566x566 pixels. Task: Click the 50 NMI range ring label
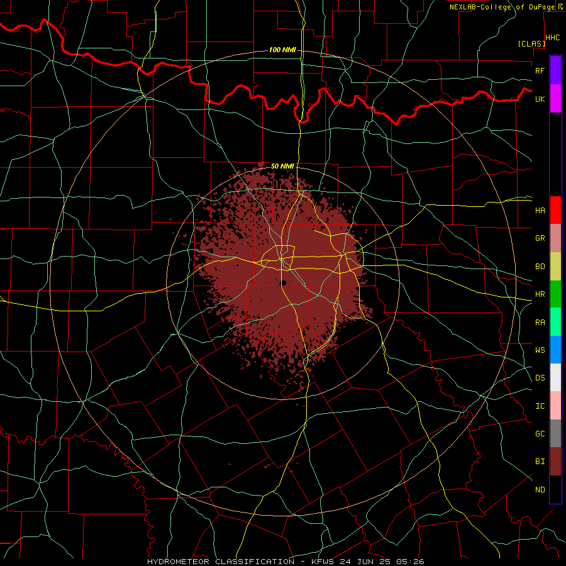[282, 166]
